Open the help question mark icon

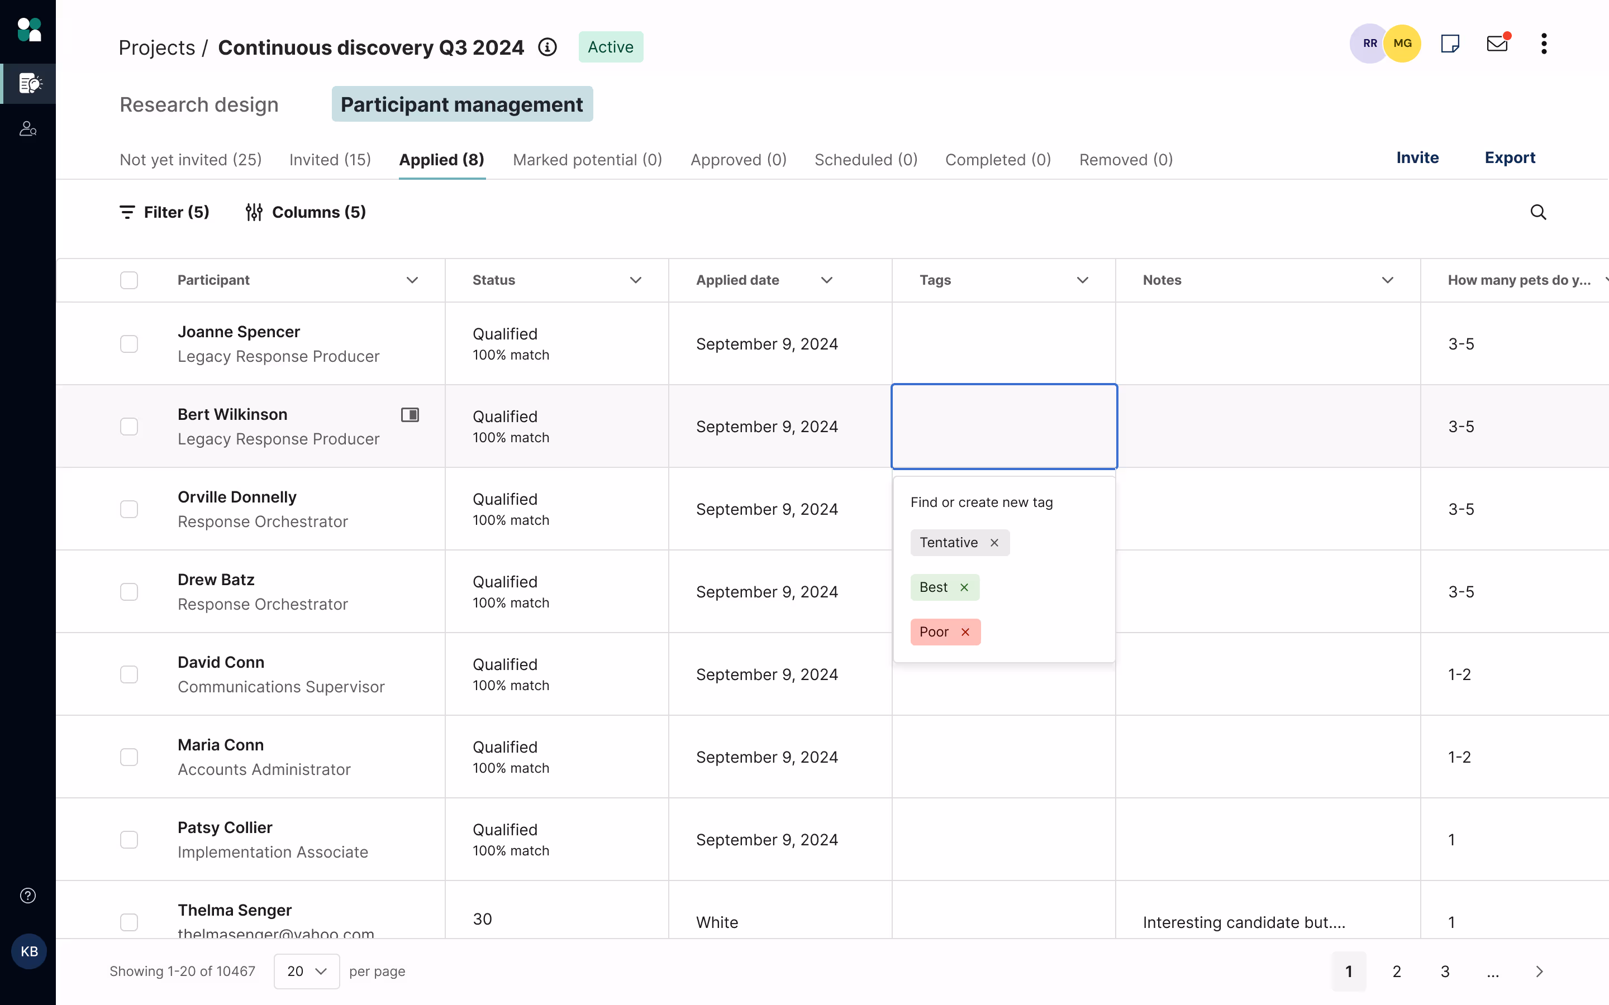(x=28, y=896)
